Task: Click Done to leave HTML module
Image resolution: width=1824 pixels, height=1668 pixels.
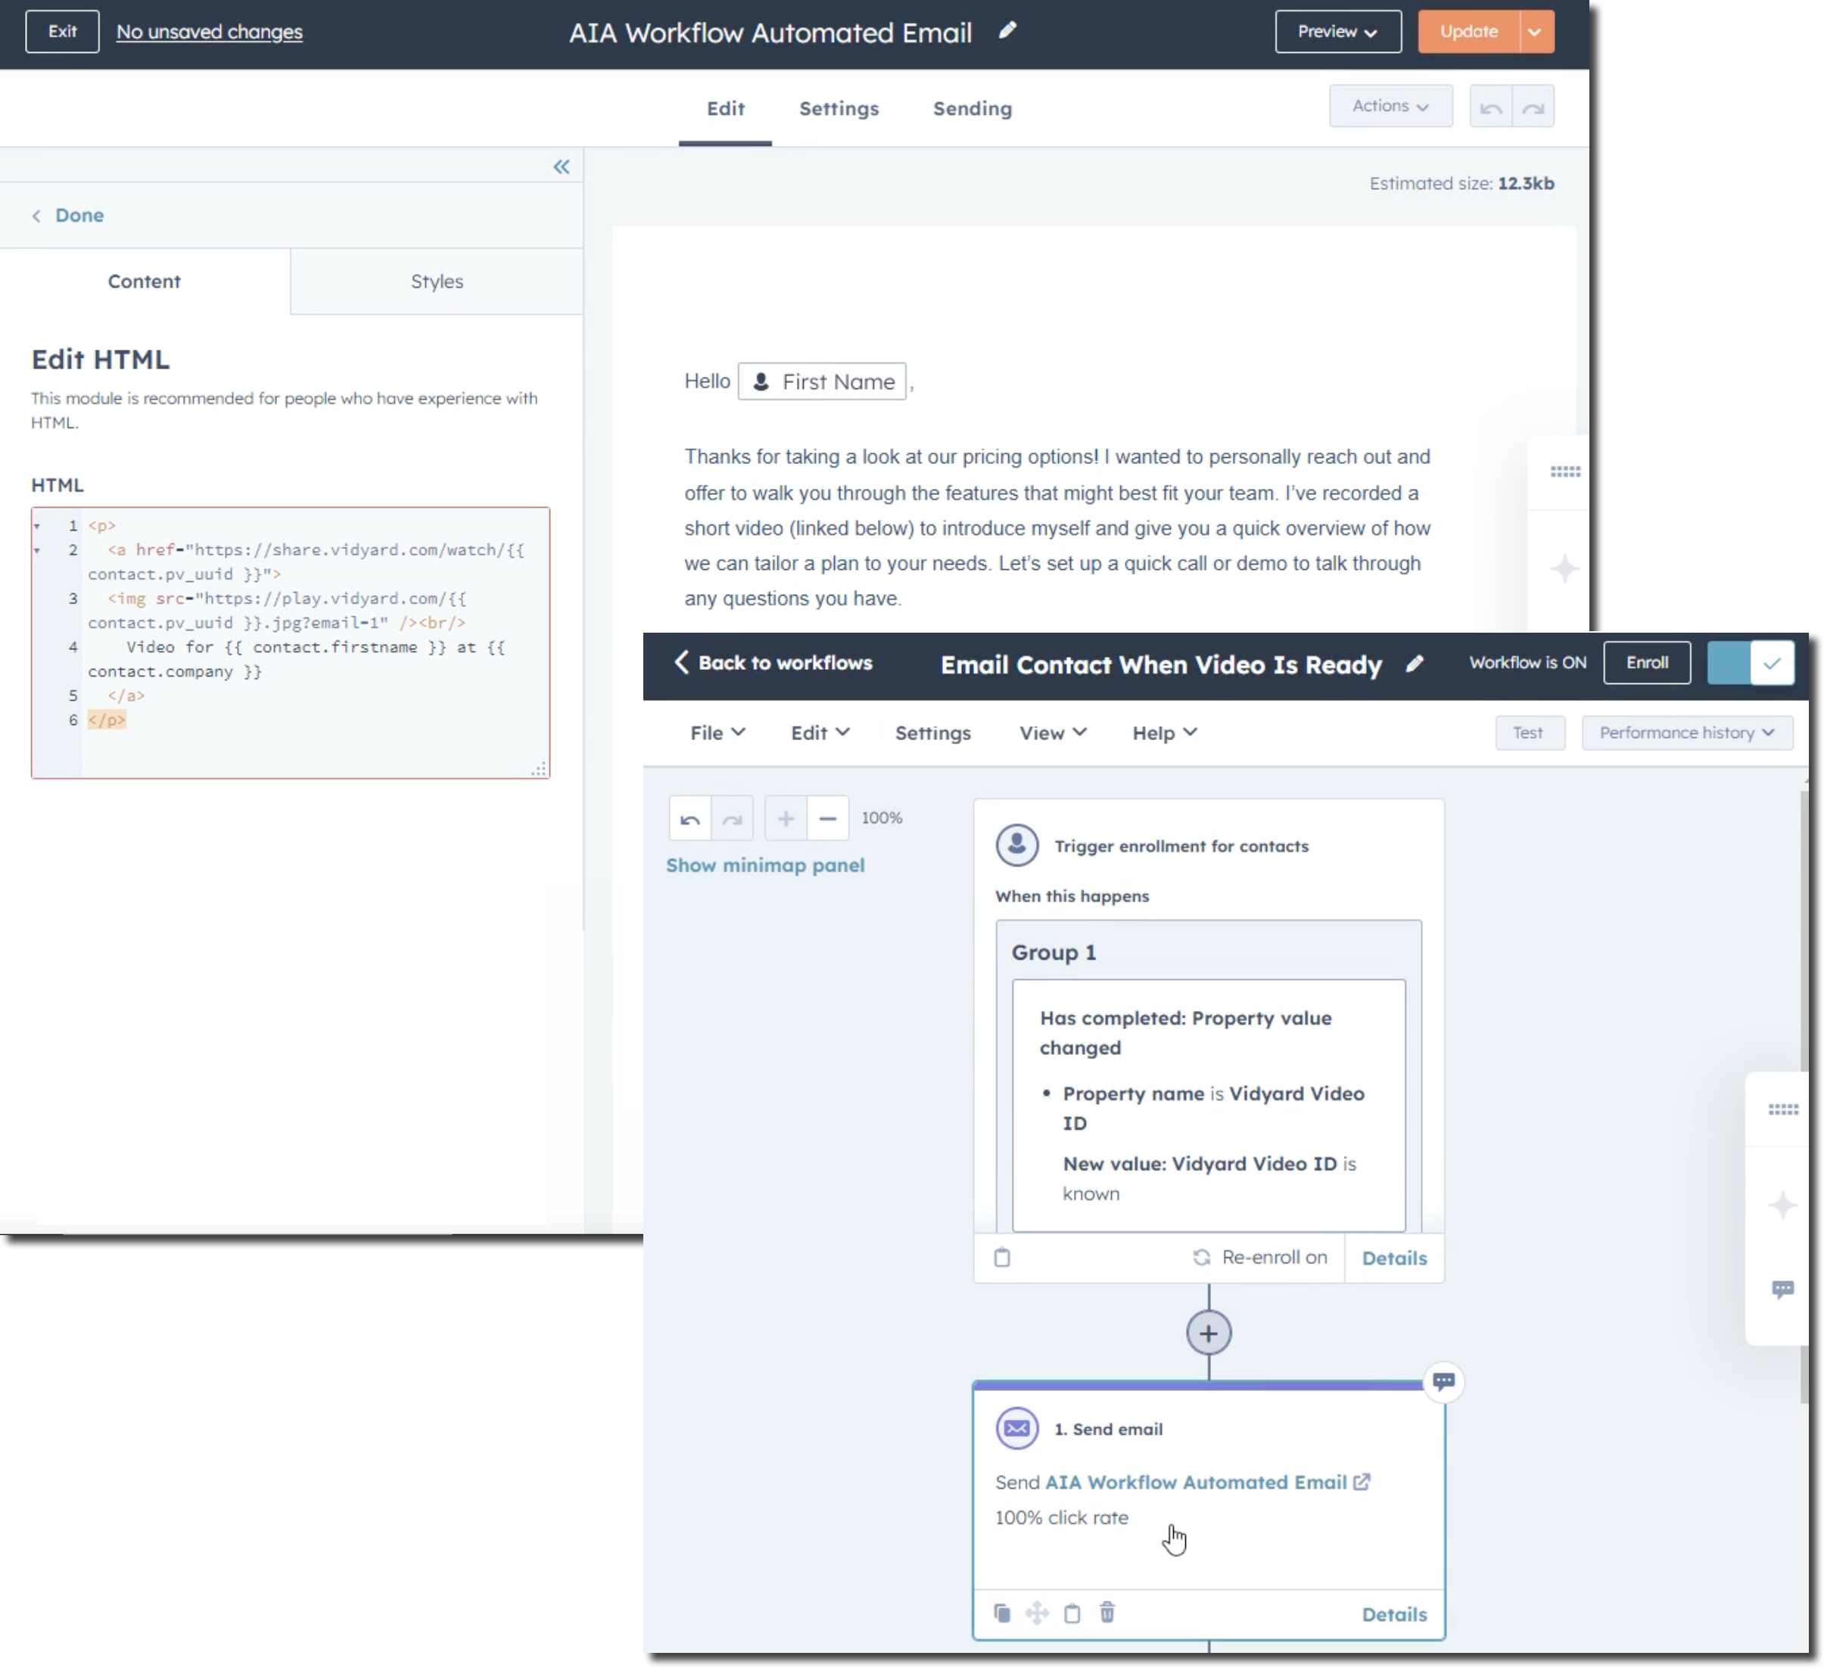Action: [69, 215]
